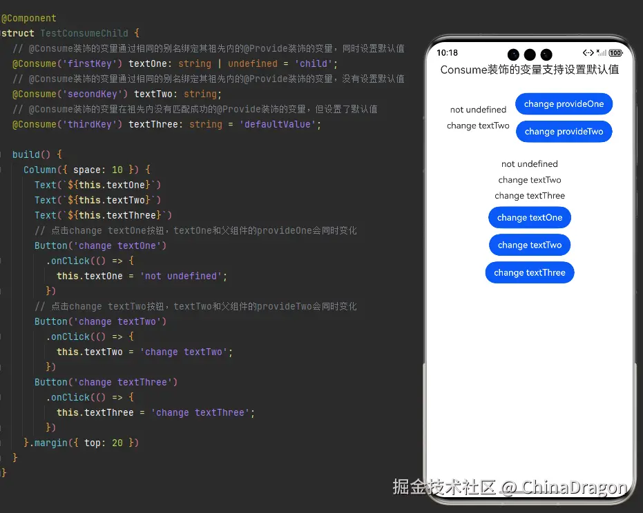This screenshot has width=643, height=513.
Task: Click 'change textTwo' label beside change provideTwo
Action: coord(478,125)
